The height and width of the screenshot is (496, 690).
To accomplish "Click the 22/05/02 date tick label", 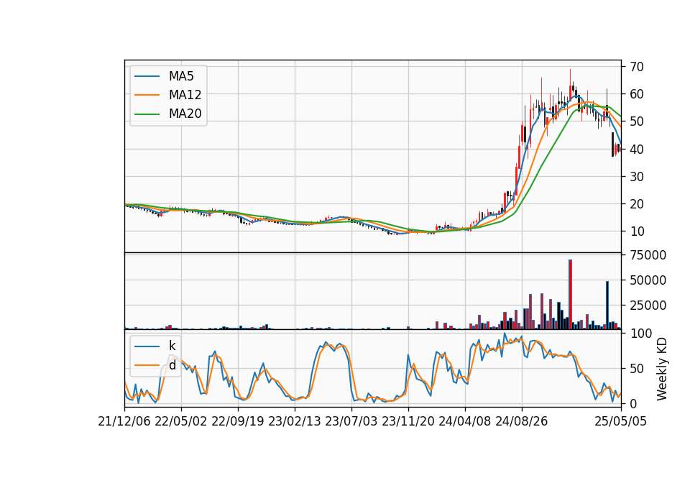I will [x=181, y=421].
